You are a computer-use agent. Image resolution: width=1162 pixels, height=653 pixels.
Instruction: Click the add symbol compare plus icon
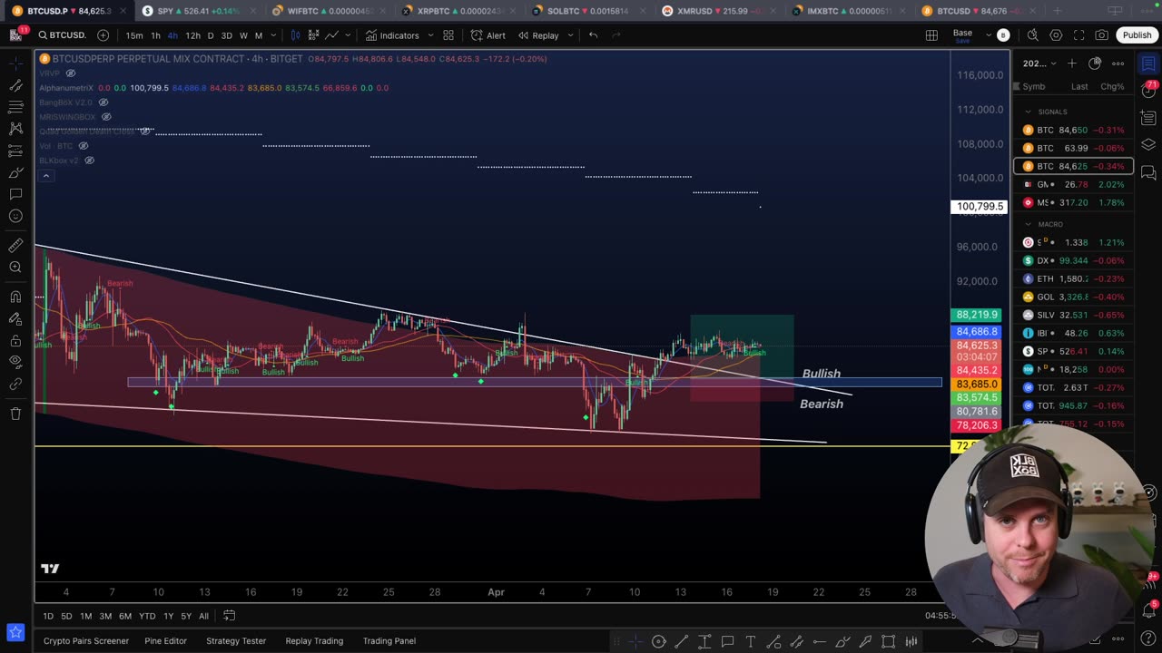(x=103, y=35)
